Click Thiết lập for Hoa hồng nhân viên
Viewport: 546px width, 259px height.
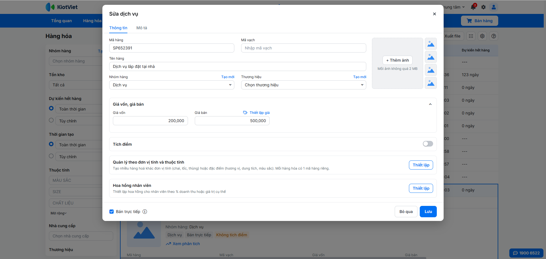pyautogui.click(x=421, y=188)
